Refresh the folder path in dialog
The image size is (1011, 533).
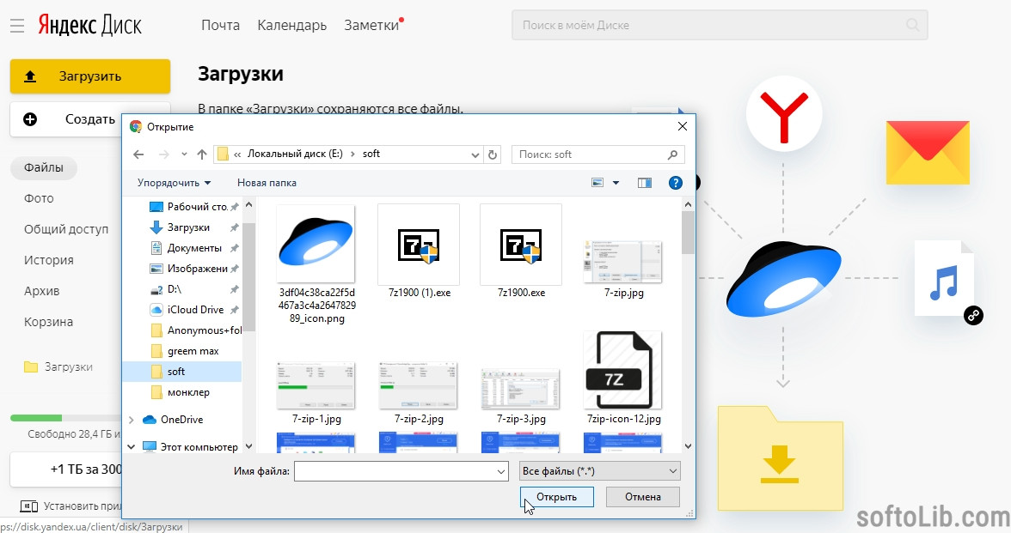[493, 154]
